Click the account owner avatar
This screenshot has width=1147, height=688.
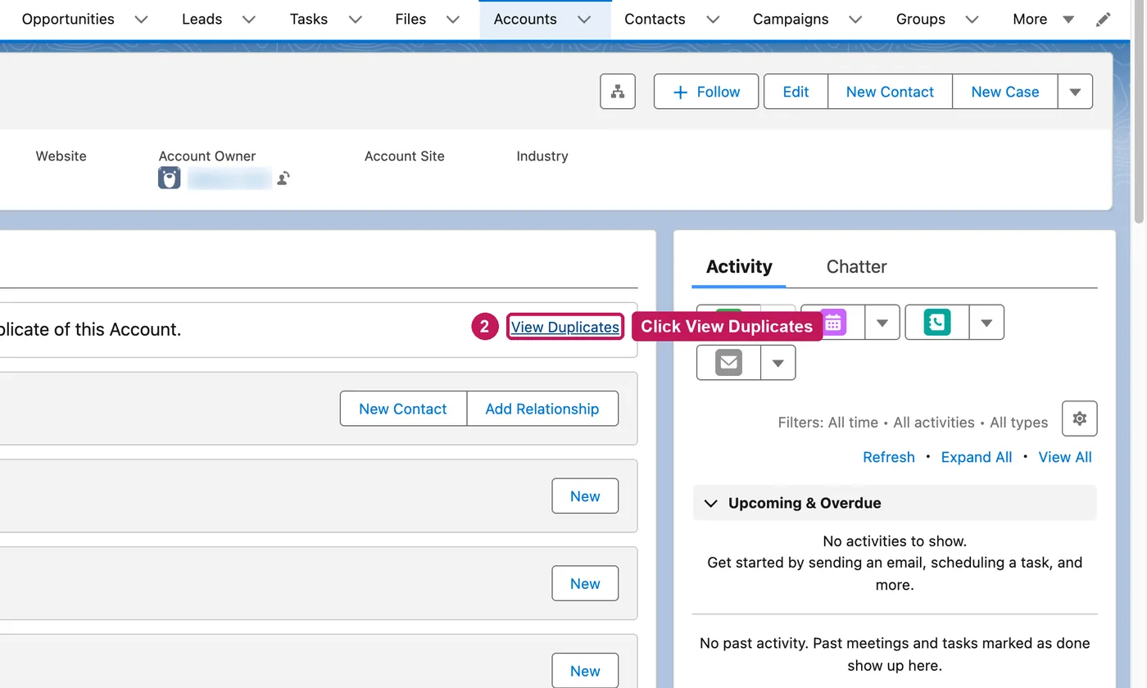(169, 178)
